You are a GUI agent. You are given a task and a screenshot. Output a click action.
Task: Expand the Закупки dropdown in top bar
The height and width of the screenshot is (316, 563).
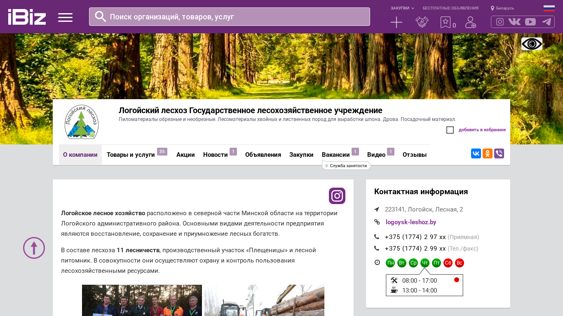coord(402,8)
